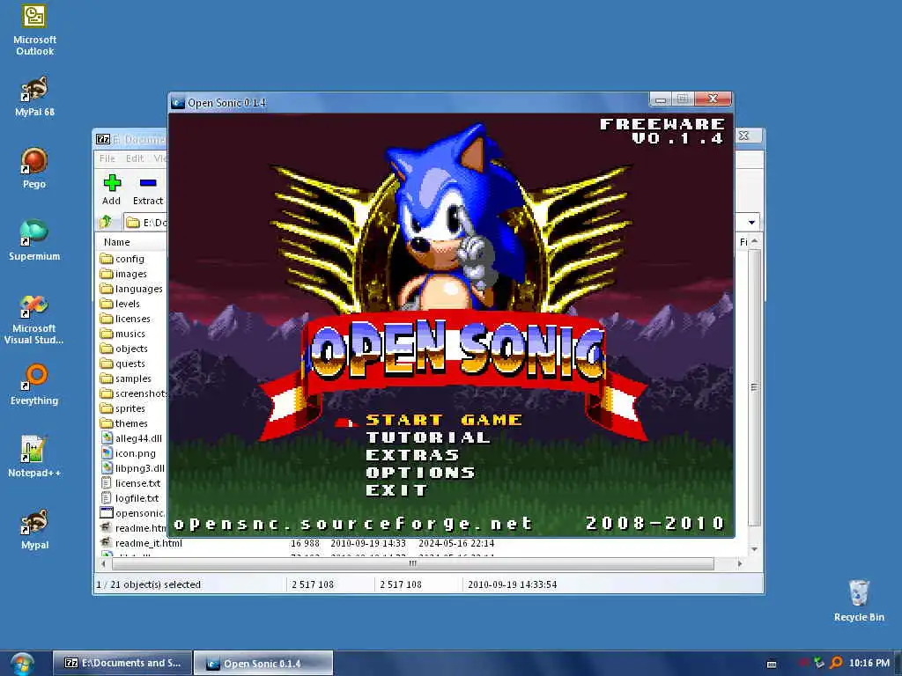Viewport: 902px width, 676px height.
Task: Click the 7-Zip horizontal scrollbar thumb
Action: (412, 564)
